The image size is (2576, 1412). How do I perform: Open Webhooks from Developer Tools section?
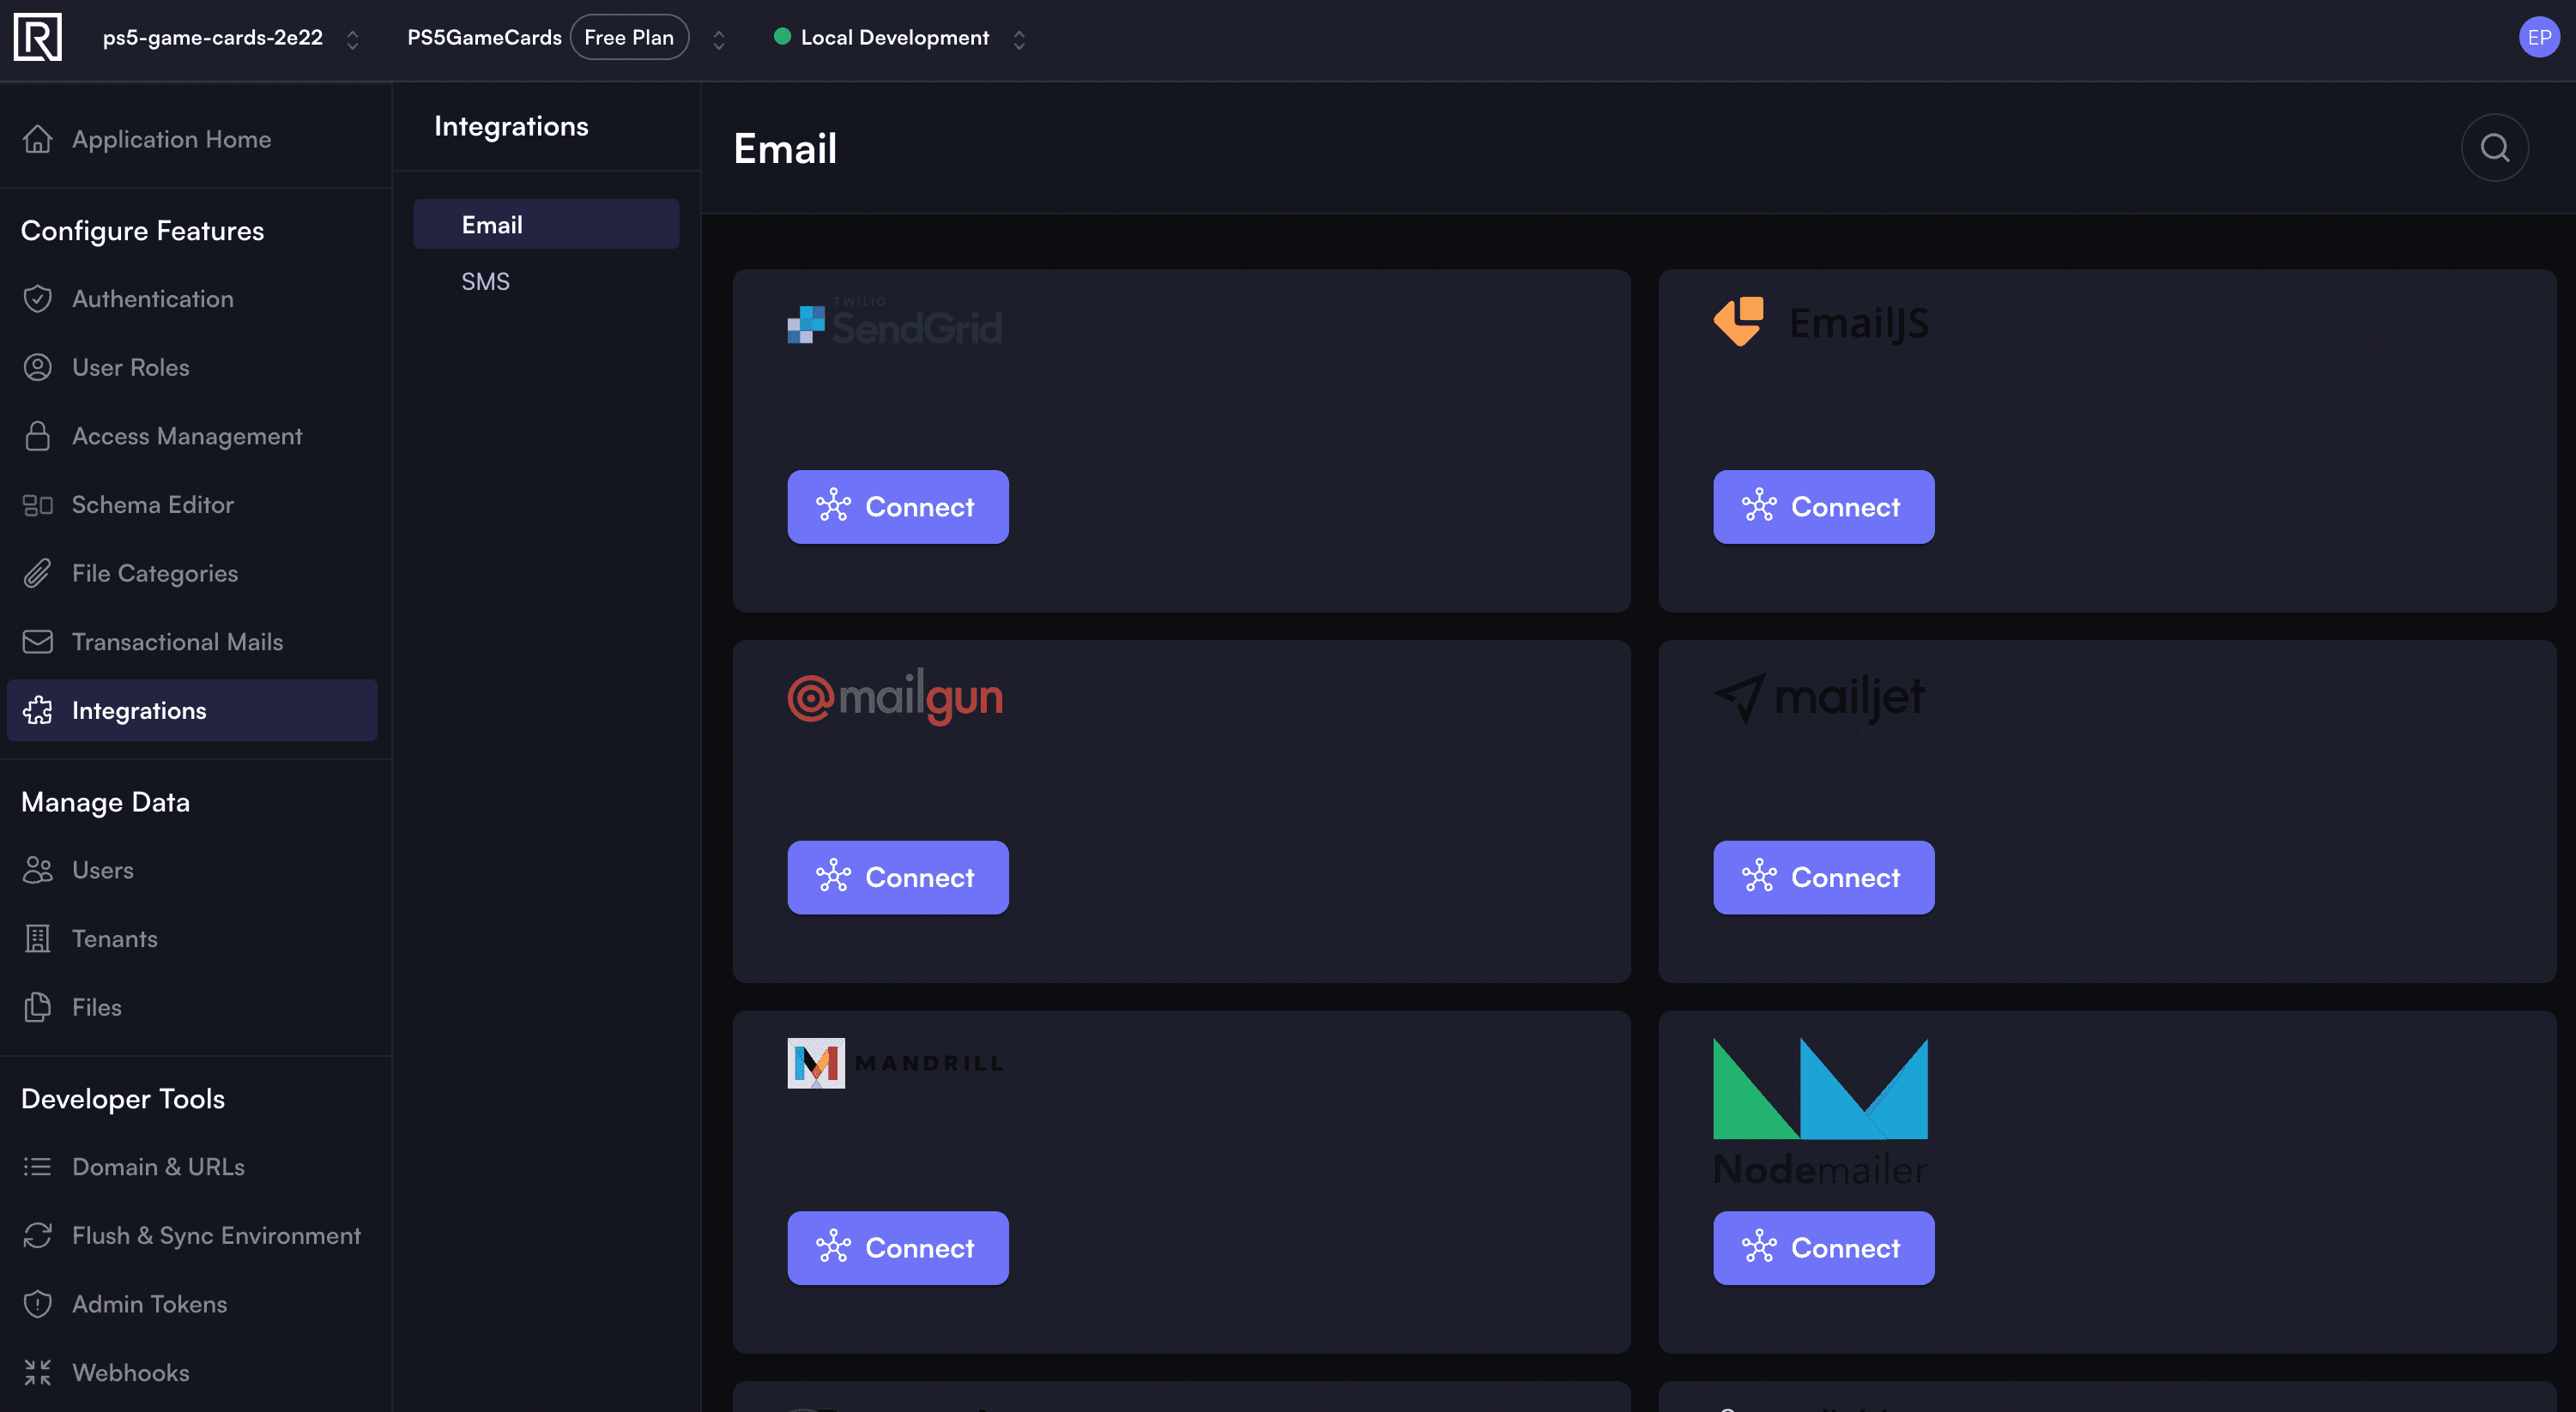[x=130, y=1372]
